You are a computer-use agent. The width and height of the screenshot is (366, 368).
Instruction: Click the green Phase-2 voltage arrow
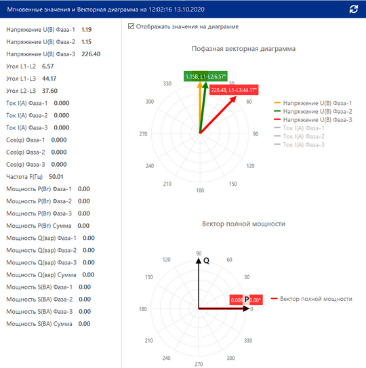click(x=203, y=108)
